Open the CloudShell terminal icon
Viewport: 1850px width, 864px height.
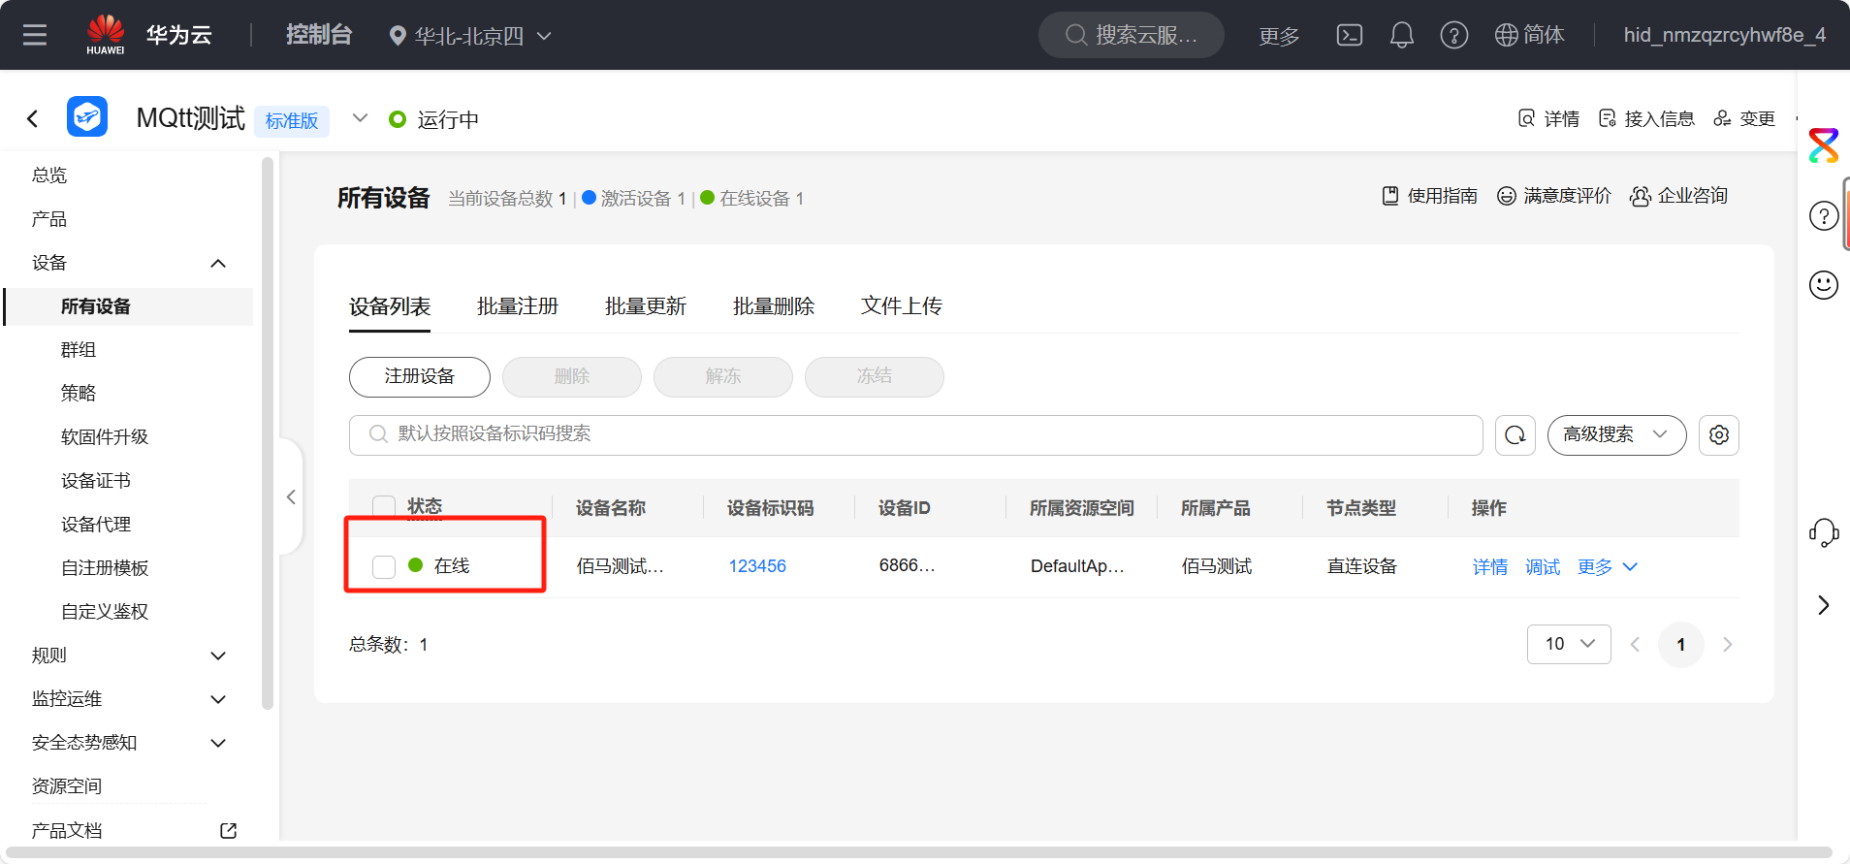pos(1349,36)
